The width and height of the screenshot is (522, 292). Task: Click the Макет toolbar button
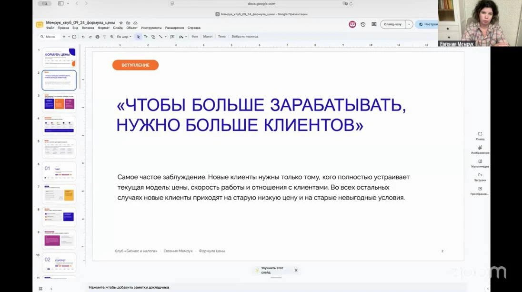[x=208, y=37]
